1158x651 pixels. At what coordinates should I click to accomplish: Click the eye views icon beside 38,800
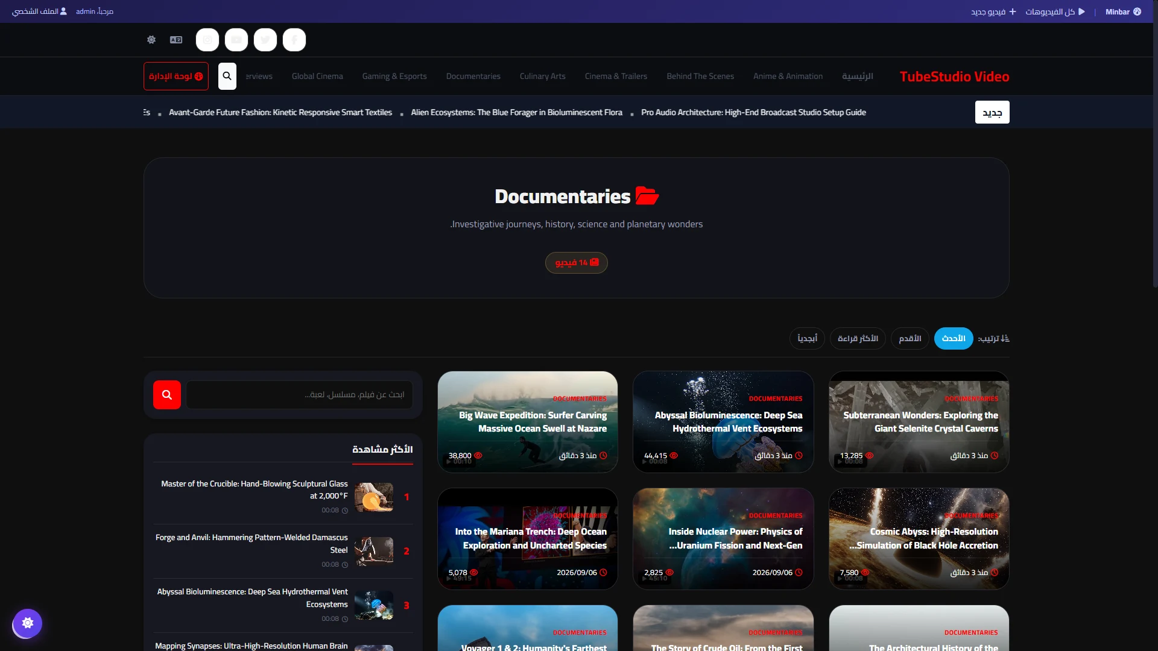point(478,456)
